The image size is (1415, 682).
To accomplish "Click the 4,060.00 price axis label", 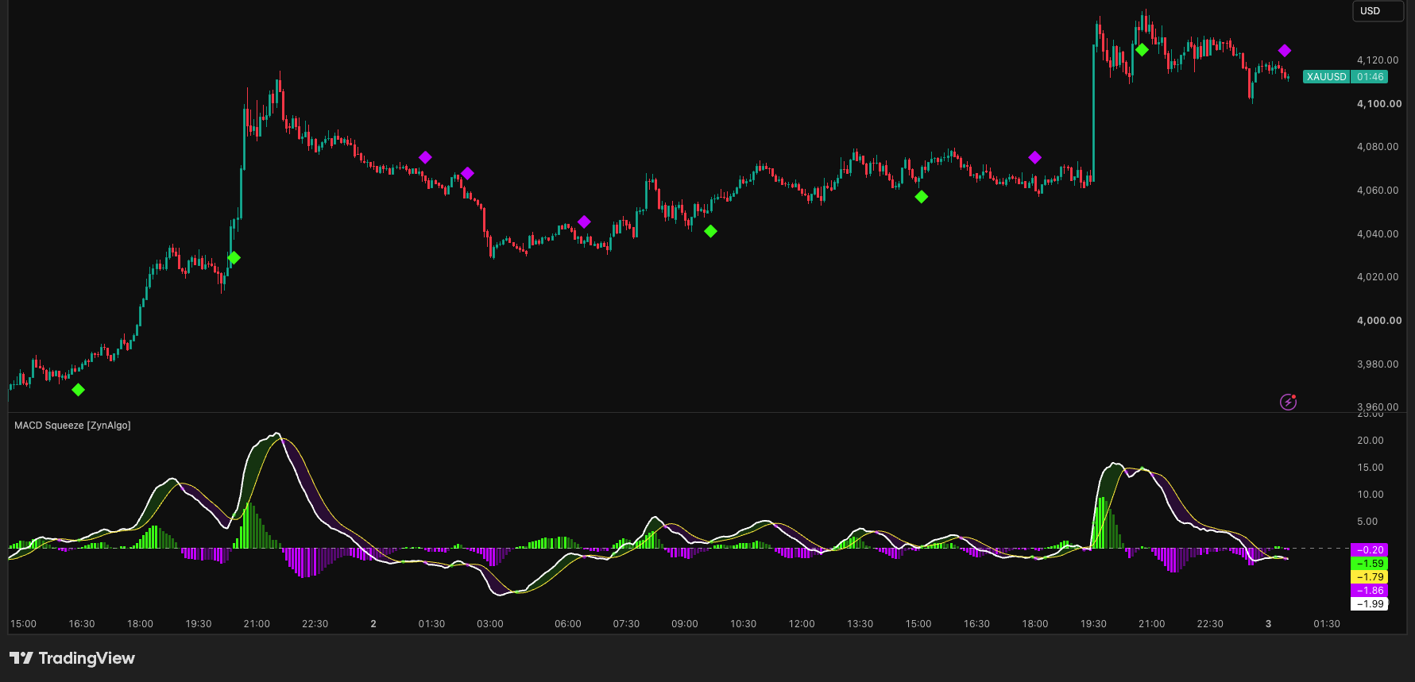I will [1378, 191].
